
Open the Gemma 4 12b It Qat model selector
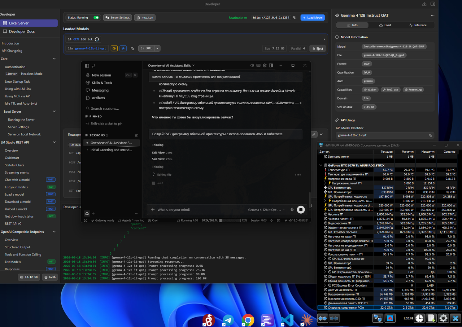pos(266,210)
